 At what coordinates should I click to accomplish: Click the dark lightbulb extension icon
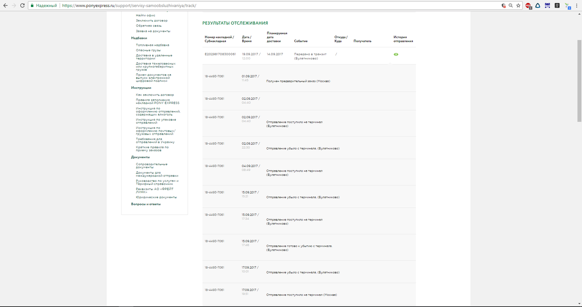tap(557, 5)
